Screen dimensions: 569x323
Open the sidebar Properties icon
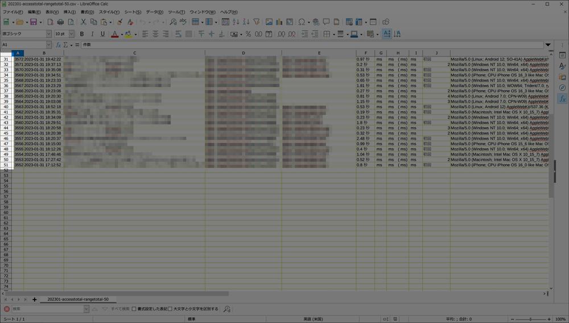click(562, 55)
